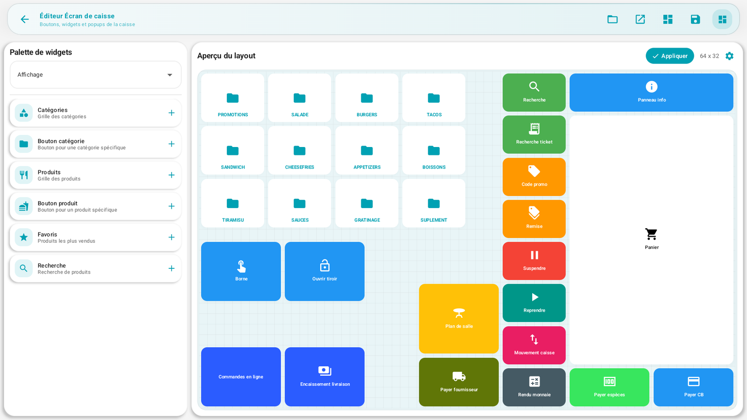Click the Appliquer button
Screen dimensions: 747x420
click(669, 56)
